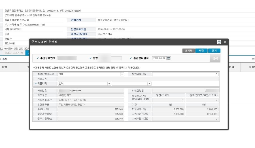Viewport: 255px width, 148px height.
Task: Open the 최종학력 first dropdown
Action: click(x=109, y=83)
